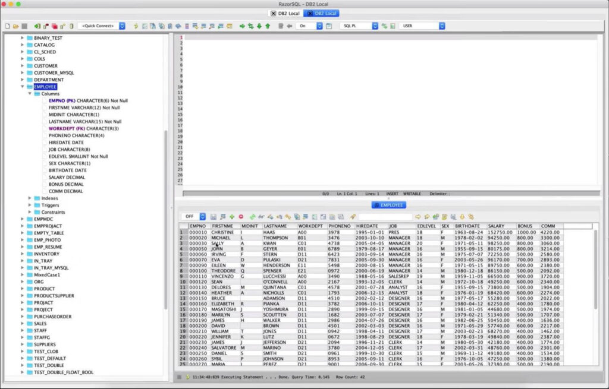Screen dimensions: 609x389
Task: Refresh the results grid
Action: 252,216
